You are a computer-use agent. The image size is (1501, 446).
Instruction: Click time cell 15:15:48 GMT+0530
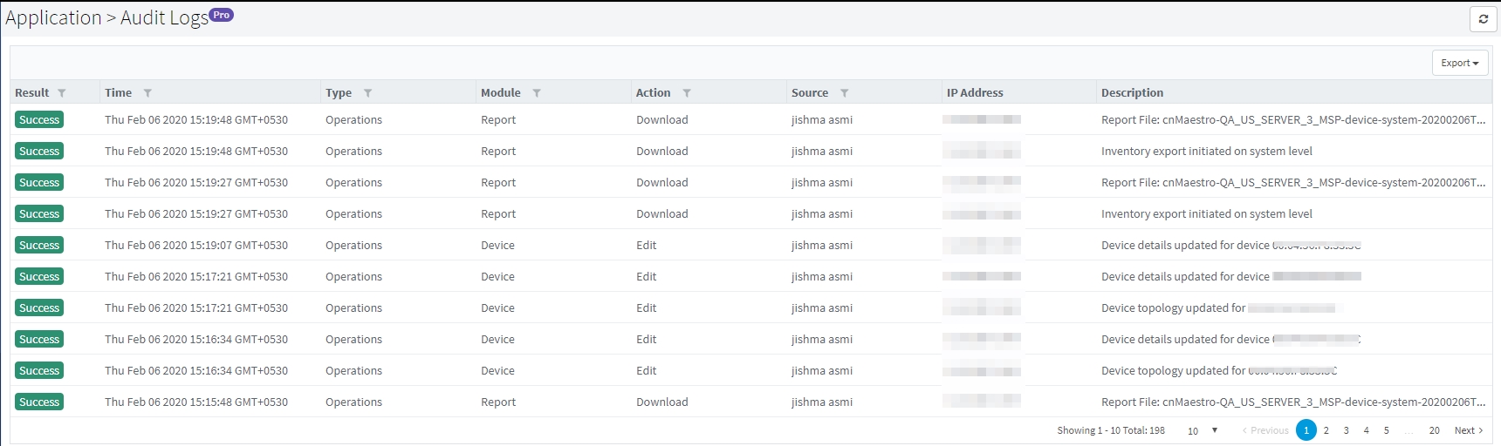pyautogui.click(x=196, y=402)
